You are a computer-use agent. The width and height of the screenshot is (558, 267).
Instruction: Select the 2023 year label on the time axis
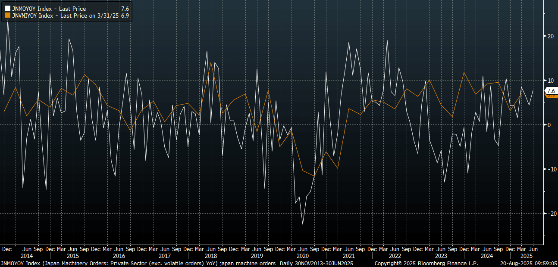tap(441, 255)
